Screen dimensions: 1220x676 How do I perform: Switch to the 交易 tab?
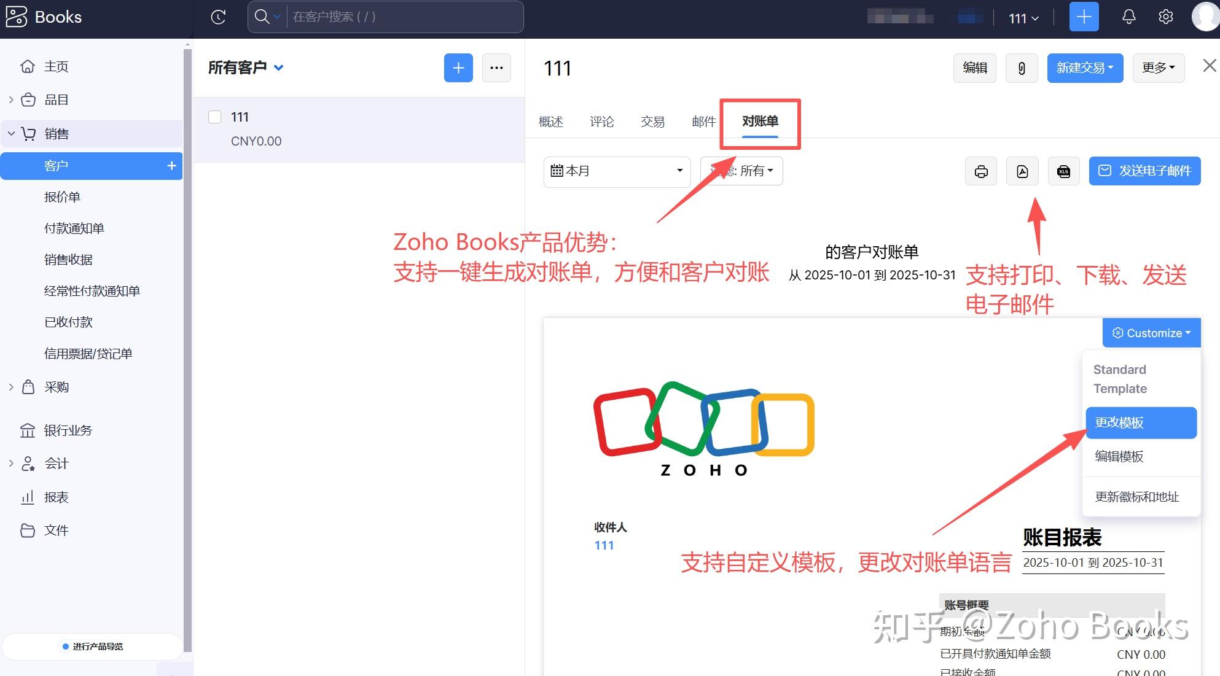point(653,122)
